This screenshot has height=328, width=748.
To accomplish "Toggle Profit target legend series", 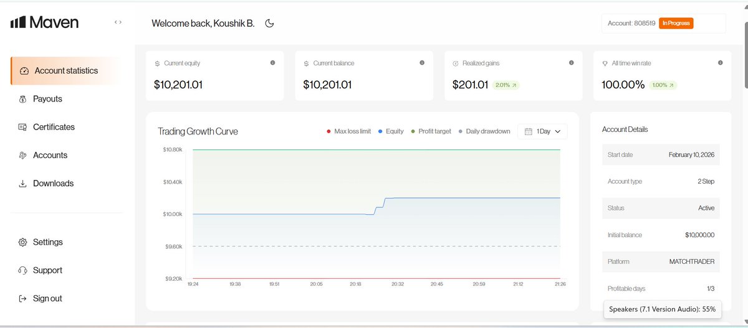I will (431, 131).
